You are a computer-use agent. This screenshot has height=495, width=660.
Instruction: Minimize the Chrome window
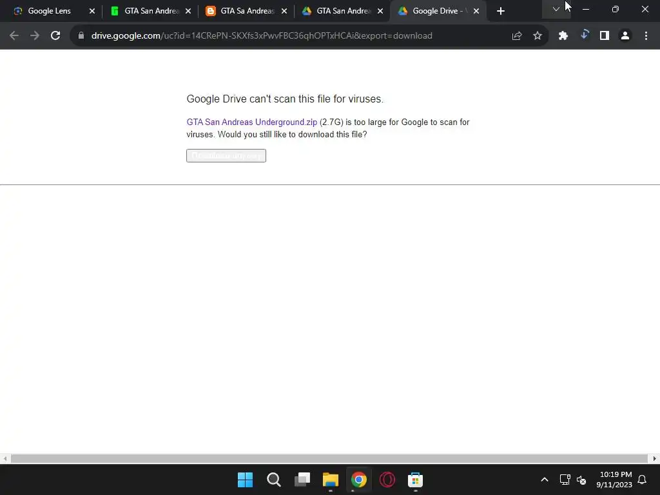click(x=585, y=9)
